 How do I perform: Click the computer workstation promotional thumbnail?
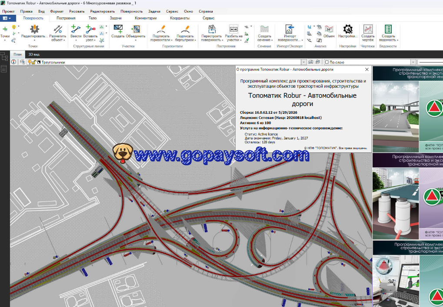point(396,281)
